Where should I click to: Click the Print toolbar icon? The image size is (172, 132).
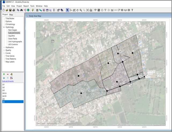point(14,10)
